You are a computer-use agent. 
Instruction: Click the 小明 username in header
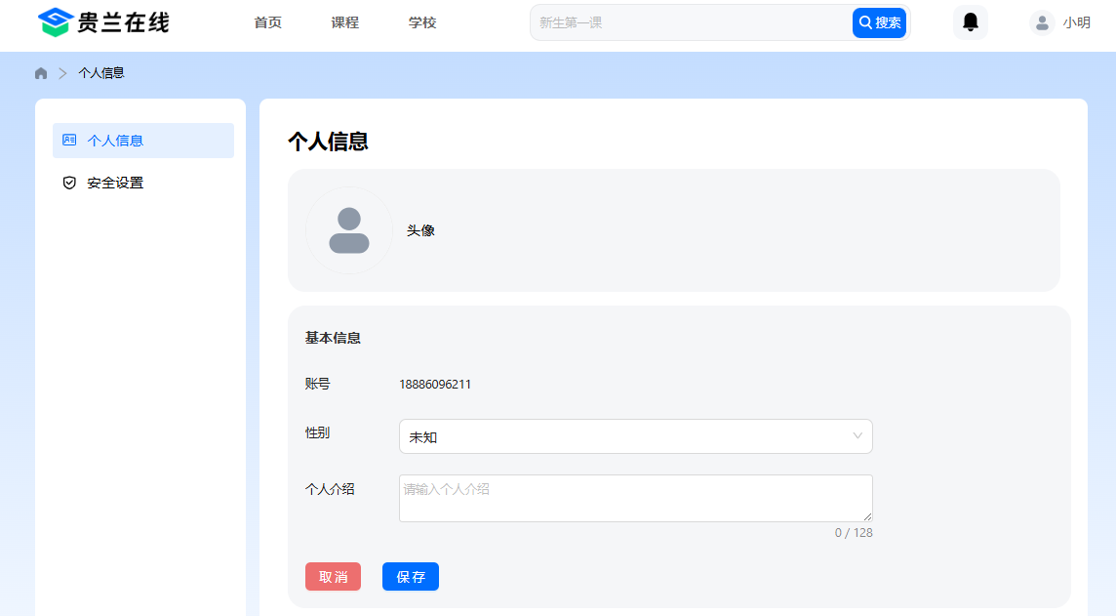1077,22
